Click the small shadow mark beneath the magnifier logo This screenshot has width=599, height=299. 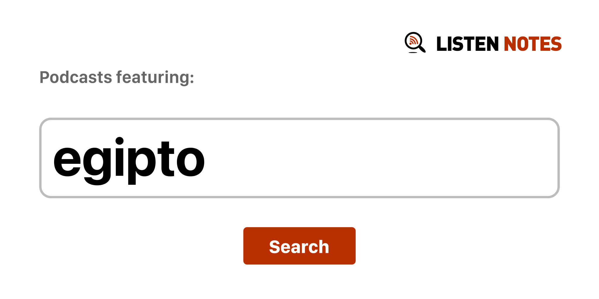[413, 53]
